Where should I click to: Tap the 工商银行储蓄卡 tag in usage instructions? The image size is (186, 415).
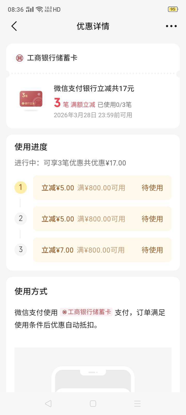point(86,312)
